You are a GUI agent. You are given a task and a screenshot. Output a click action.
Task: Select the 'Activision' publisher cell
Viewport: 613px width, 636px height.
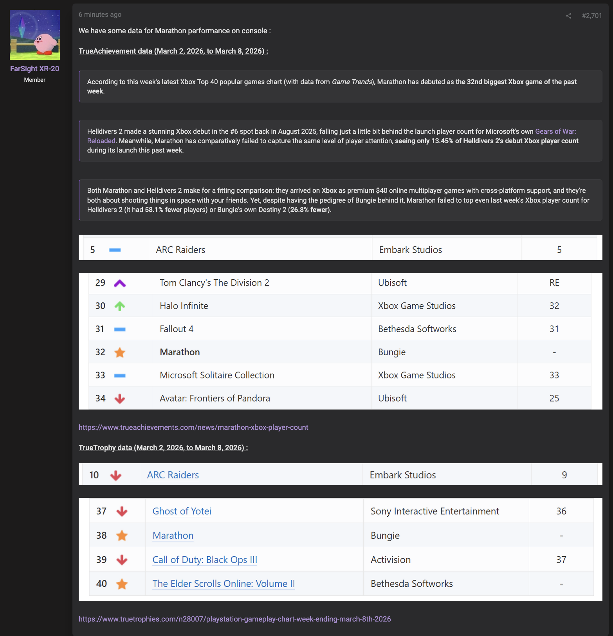(446, 560)
